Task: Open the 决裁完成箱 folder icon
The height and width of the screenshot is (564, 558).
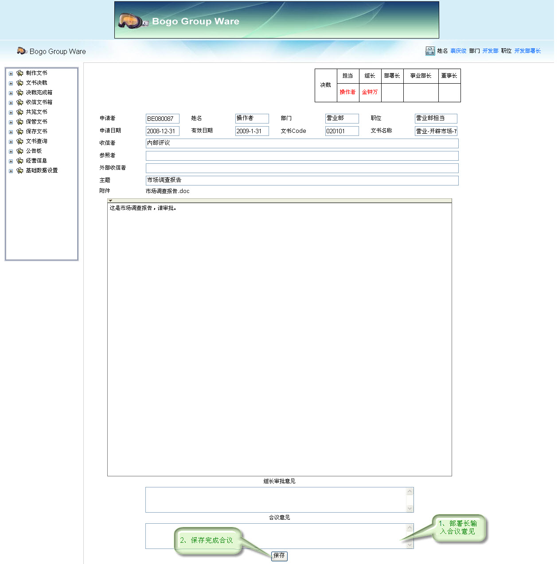Action: [x=20, y=92]
